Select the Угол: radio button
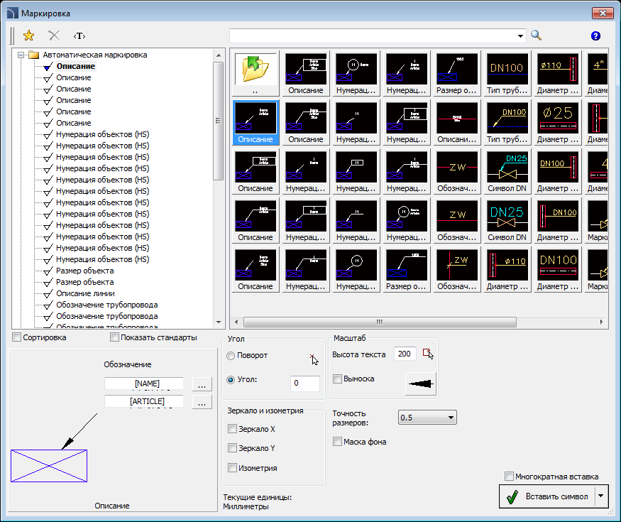Image resolution: width=621 pixels, height=522 pixels. (x=231, y=380)
